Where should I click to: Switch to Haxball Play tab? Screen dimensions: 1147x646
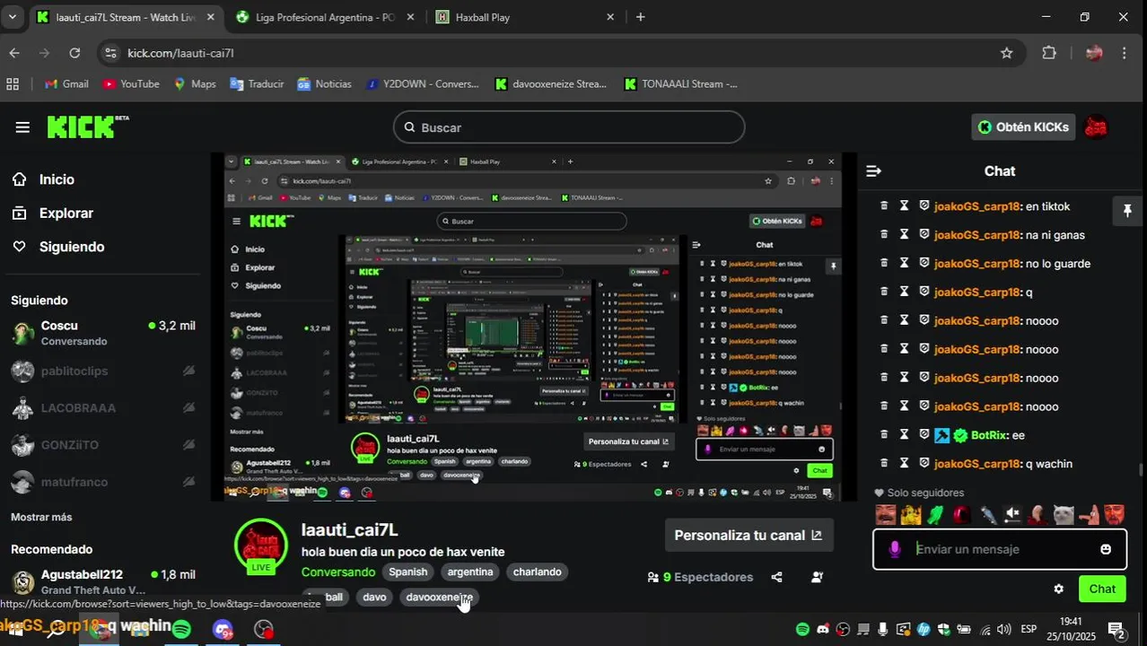pos(525,17)
